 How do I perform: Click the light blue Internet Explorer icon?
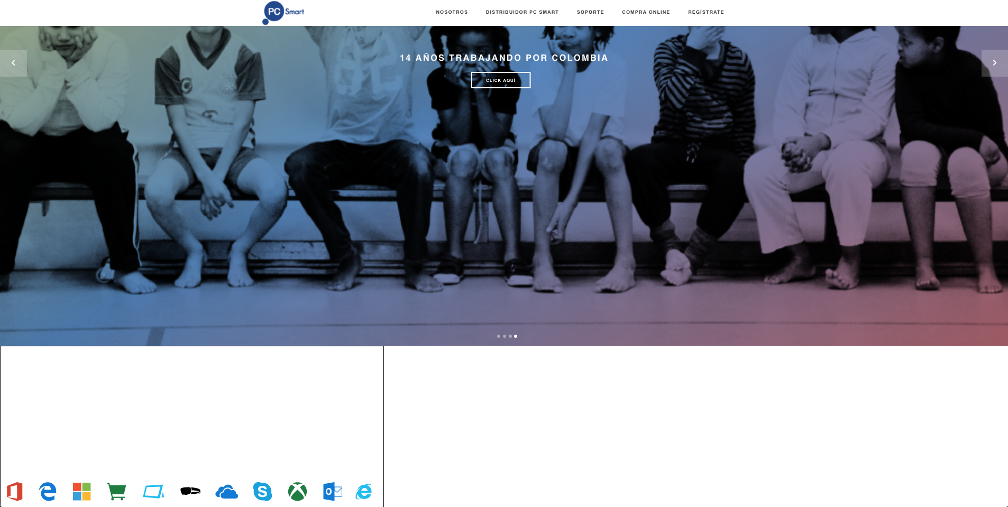coord(364,492)
